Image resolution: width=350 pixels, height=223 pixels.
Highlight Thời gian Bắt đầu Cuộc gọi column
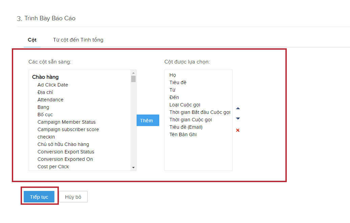coord(200,112)
